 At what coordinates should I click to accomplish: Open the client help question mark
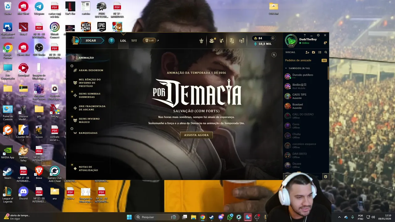tap(305, 35)
